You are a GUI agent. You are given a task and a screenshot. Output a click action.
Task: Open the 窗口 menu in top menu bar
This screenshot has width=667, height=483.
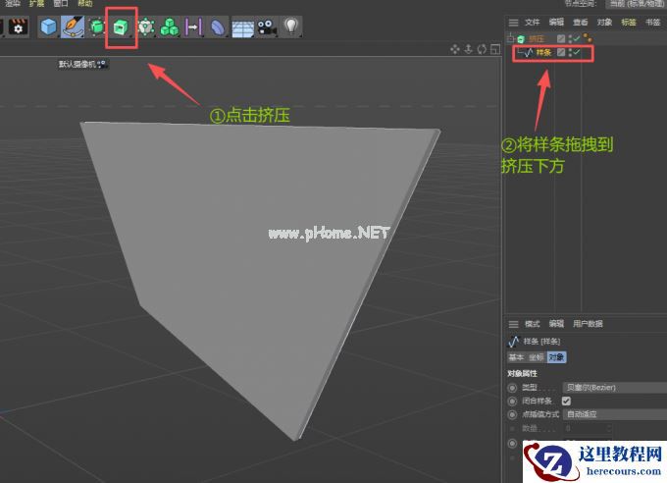click(61, 3)
